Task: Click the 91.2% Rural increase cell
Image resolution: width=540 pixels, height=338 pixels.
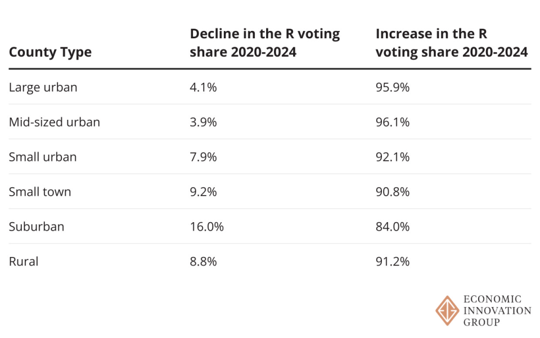Action: (x=393, y=262)
